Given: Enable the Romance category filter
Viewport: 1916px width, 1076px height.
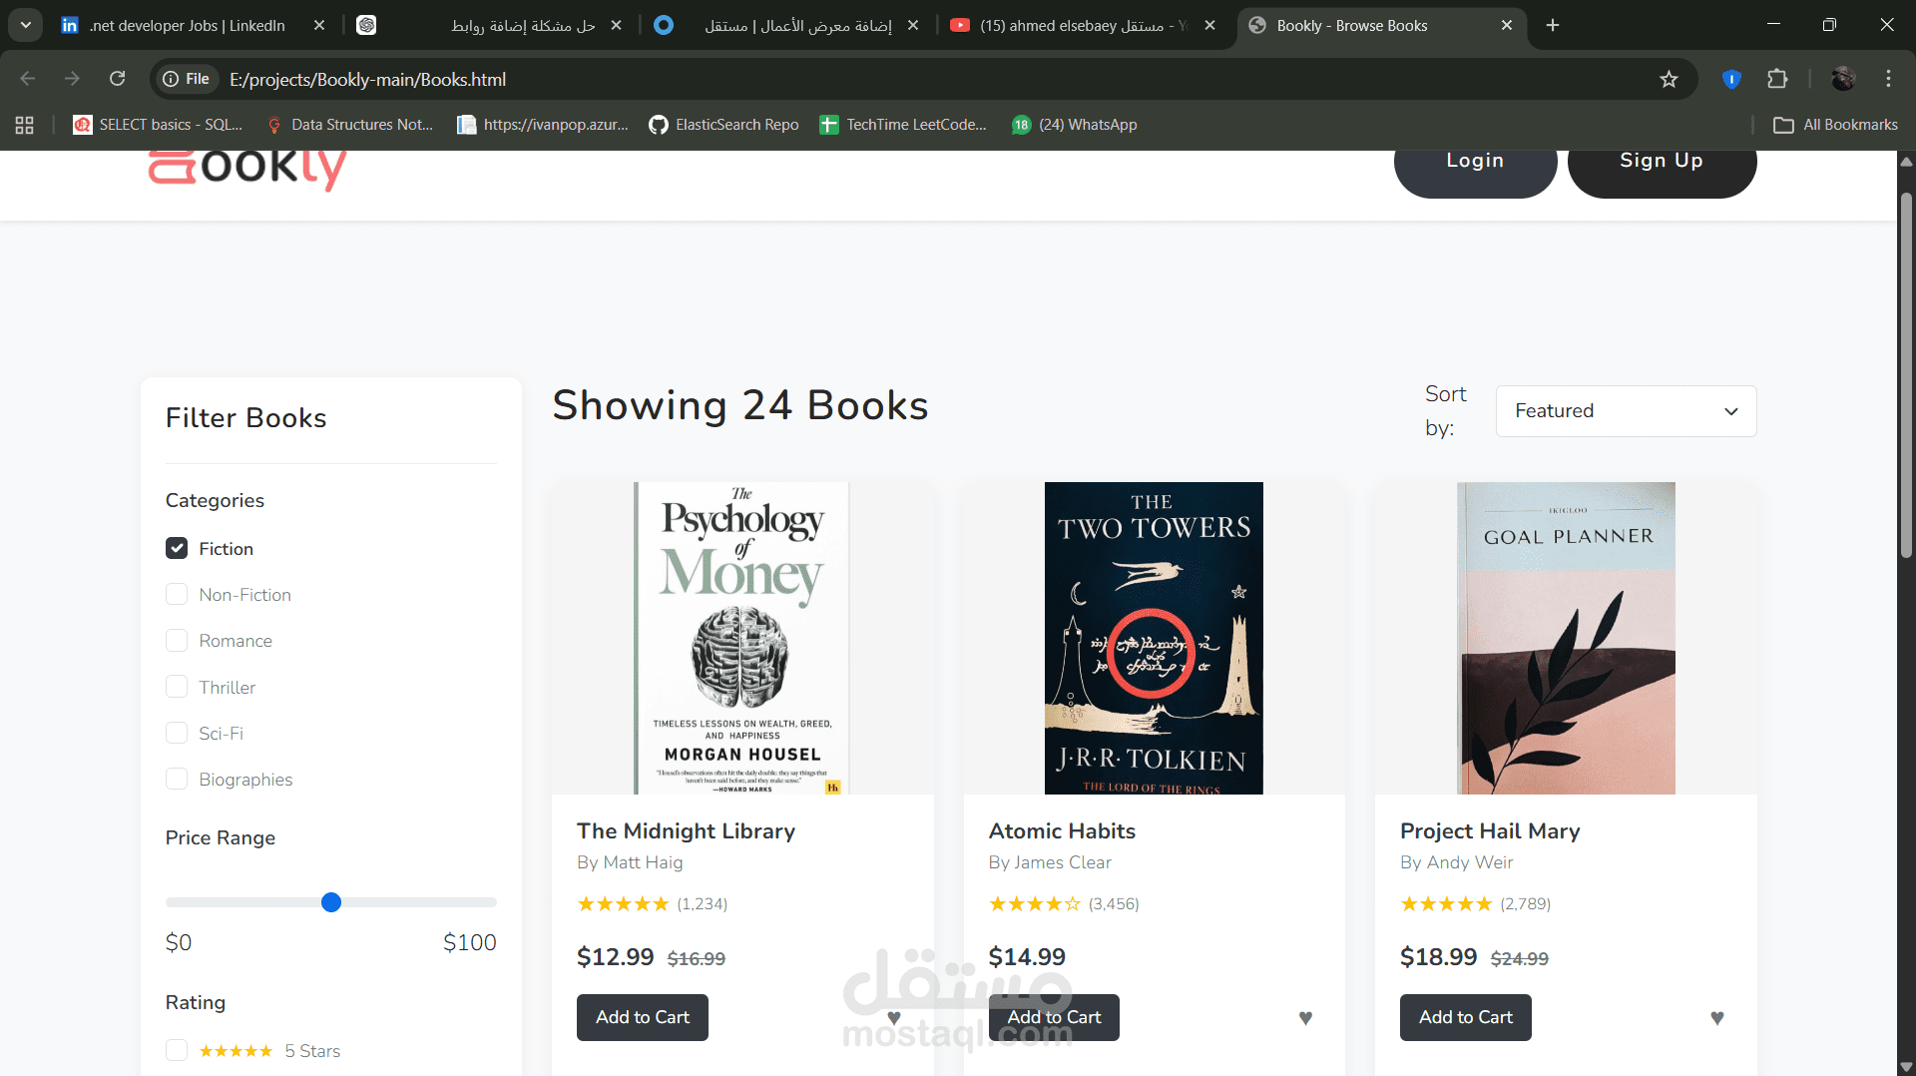Looking at the screenshot, I should (x=177, y=640).
